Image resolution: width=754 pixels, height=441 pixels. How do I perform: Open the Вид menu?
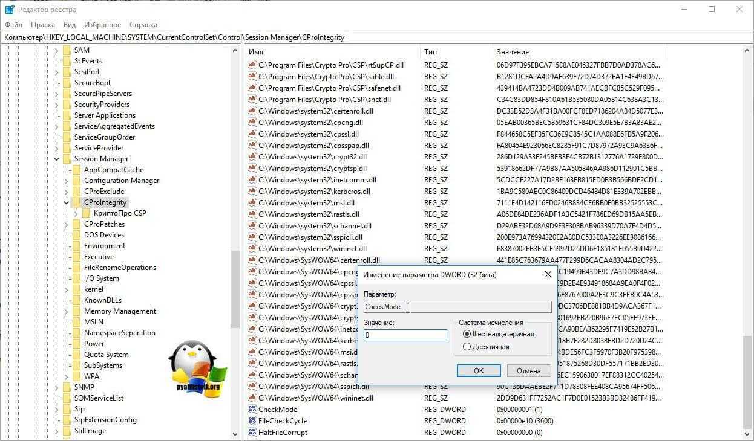click(70, 25)
